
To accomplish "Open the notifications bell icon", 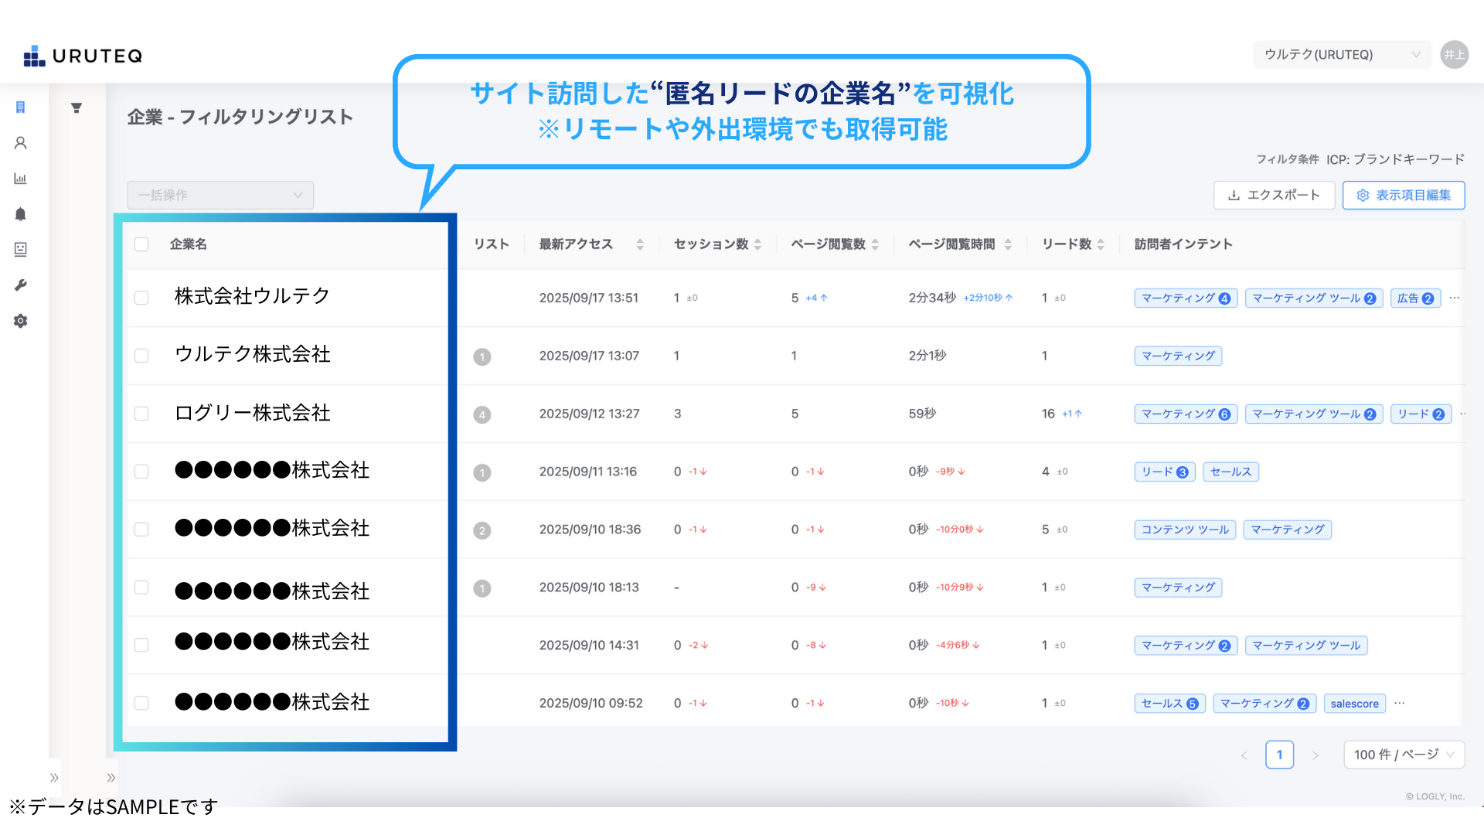I will click(x=21, y=214).
